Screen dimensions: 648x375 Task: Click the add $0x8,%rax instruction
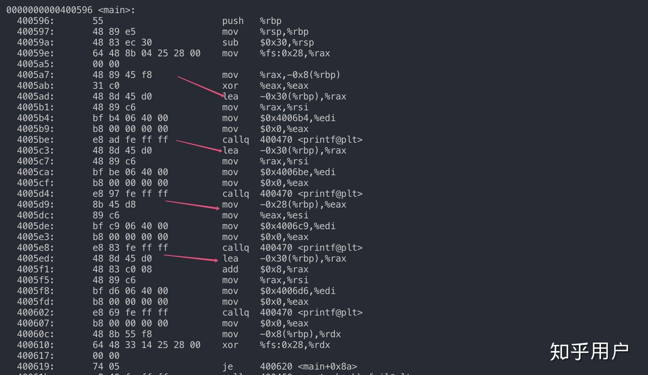tap(265, 269)
